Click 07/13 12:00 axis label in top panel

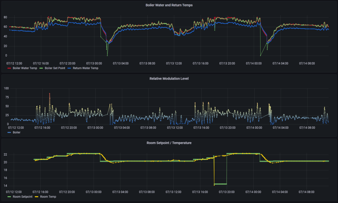coord(174,63)
